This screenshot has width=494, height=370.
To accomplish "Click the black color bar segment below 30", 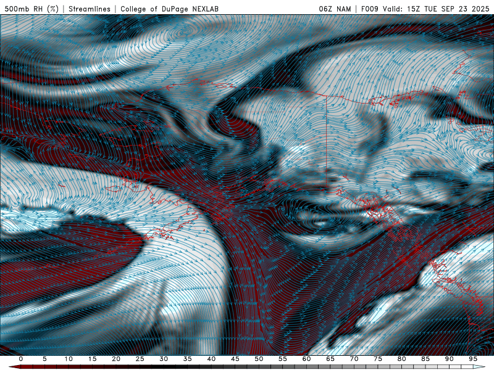I will (x=164, y=367).
